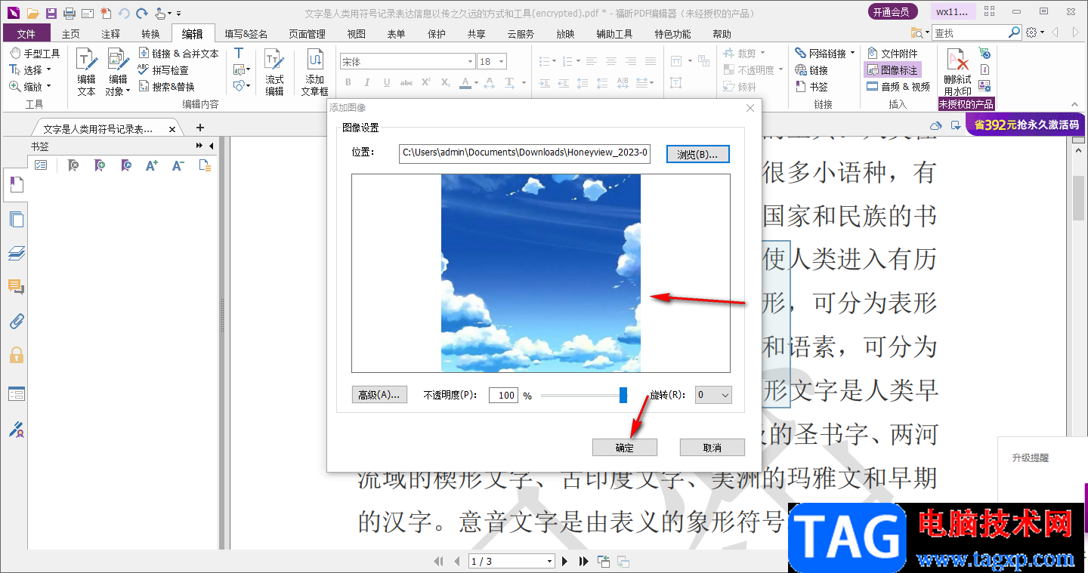Open the font size 18 dropdown
Screen dimensions: 1088x573
pos(502,62)
